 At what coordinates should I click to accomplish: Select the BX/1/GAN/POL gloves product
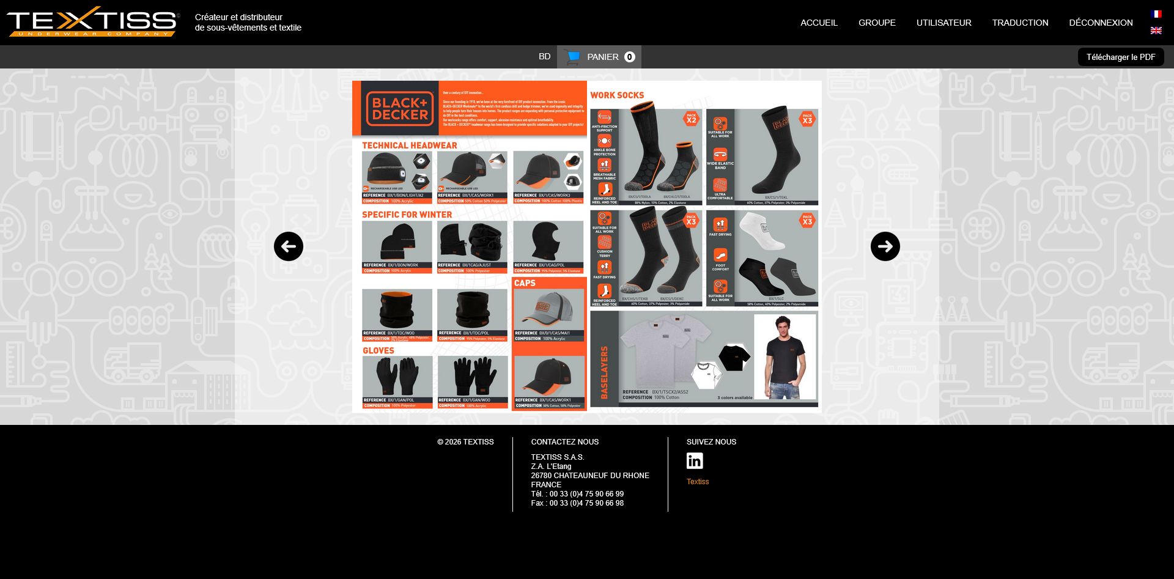[397, 382]
